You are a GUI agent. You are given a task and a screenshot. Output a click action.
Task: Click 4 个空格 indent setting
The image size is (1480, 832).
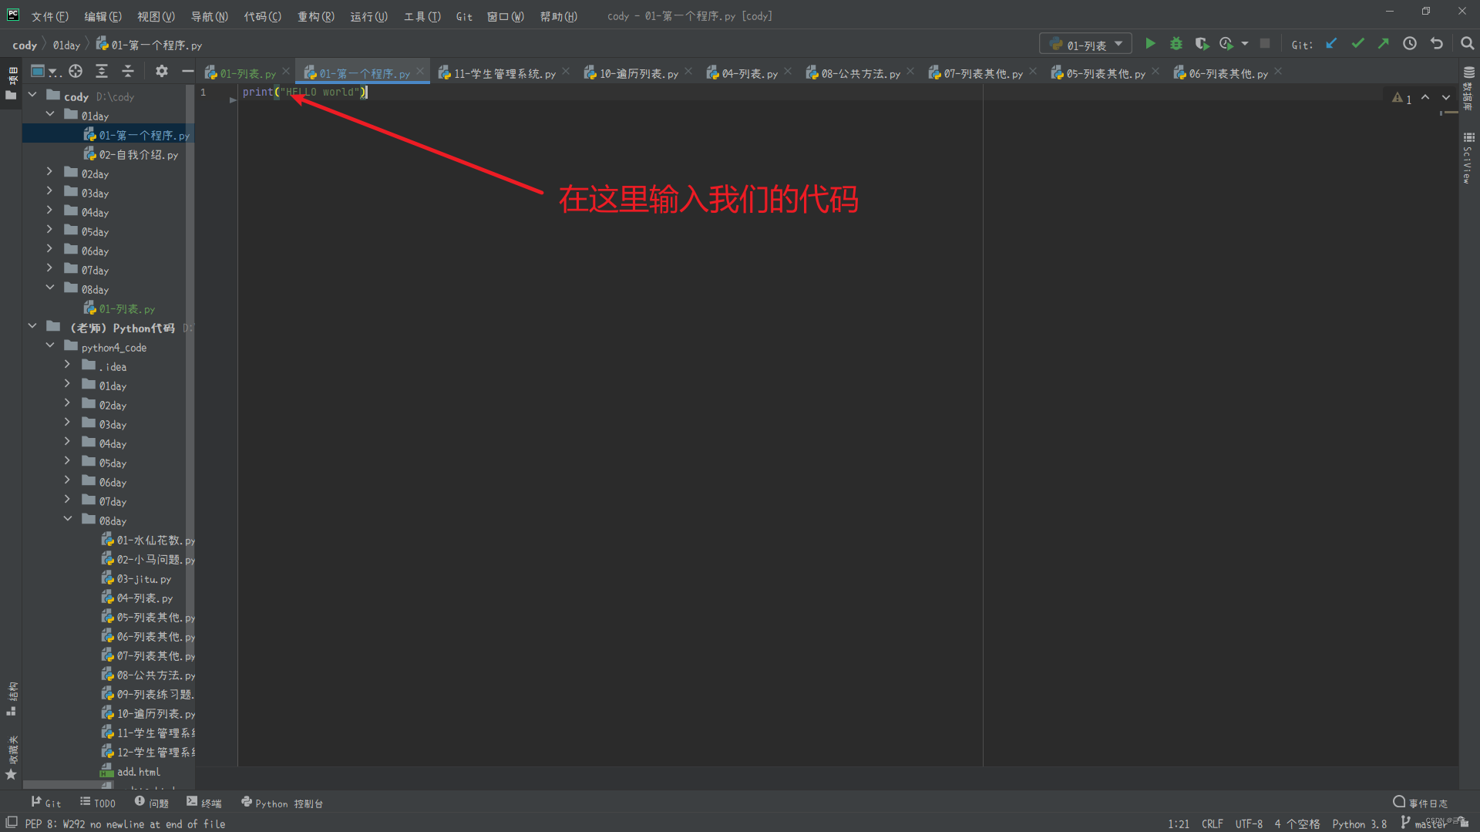tap(1297, 824)
